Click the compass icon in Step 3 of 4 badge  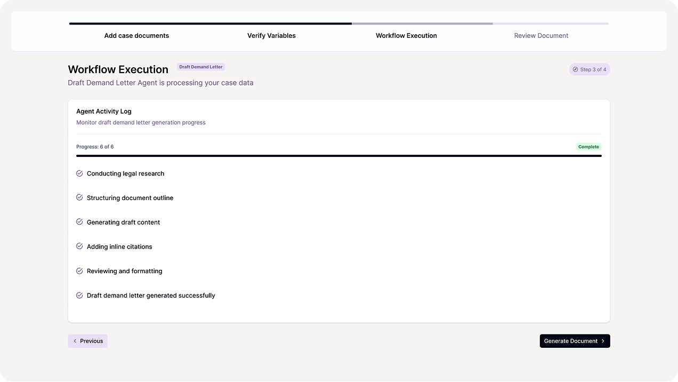(x=575, y=69)
